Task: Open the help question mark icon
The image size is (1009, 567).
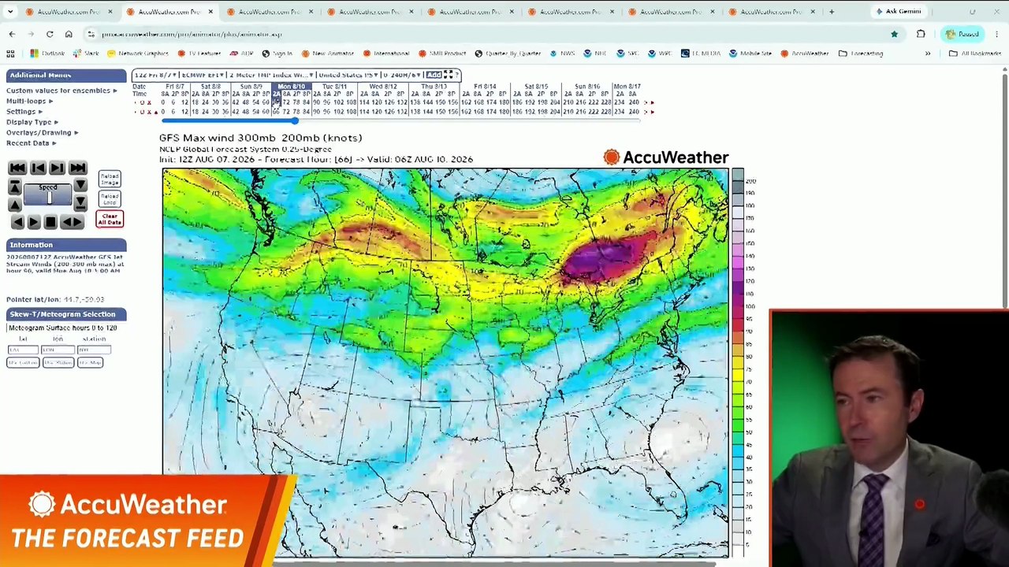Action: [x=456, y=75]
